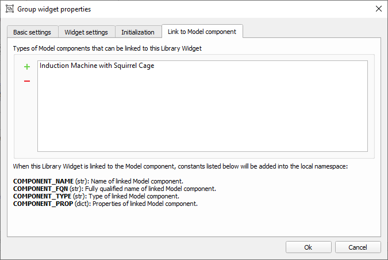Viewport: 388px width, 260px height.
Task: Select Induction Machine with Squirrel Cage entry
Action: point(97,66)
